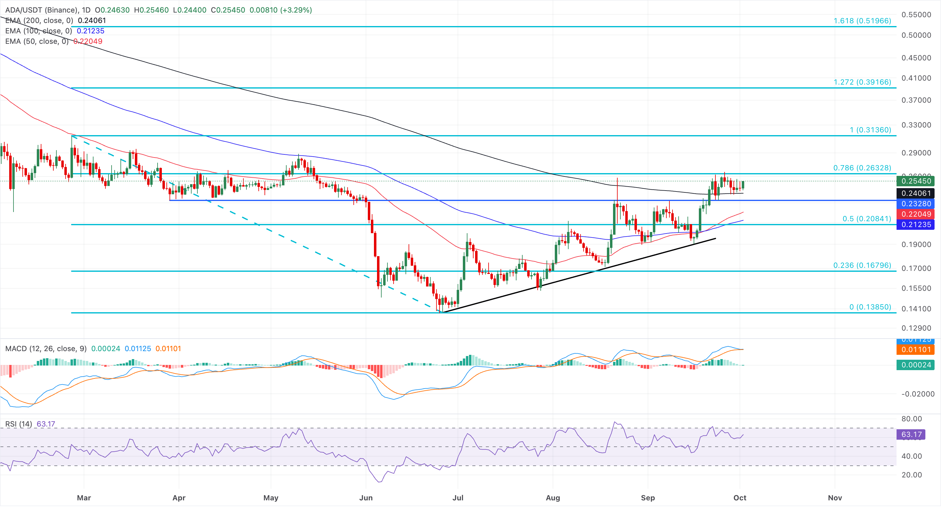Click the Jun label on time axis

point(366,498)
